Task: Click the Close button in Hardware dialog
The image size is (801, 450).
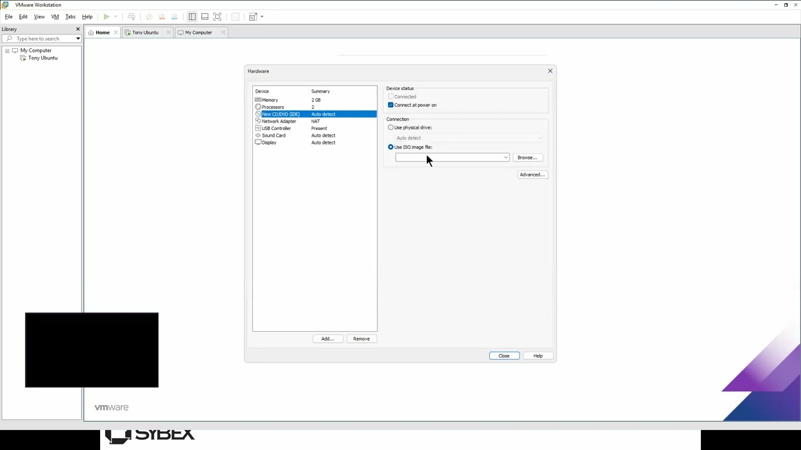Action: 504,356
